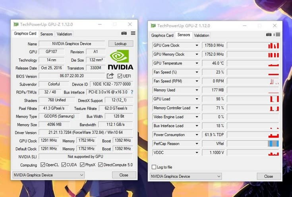Click Shaders 768 Unified value
Viewport: 292px width, 197px height.
[57, 100]
